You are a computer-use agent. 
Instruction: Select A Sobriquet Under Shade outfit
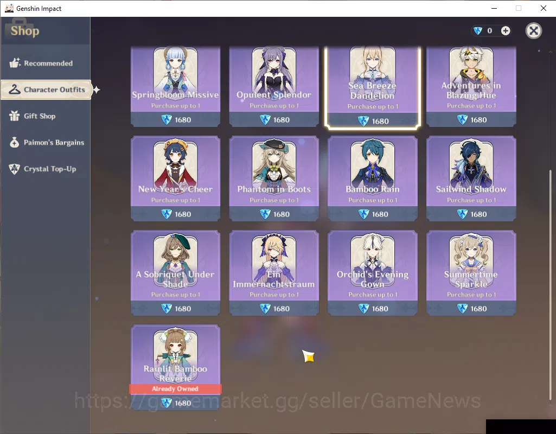(176, 273)
